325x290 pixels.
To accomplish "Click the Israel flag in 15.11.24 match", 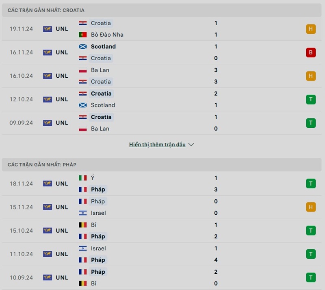I will point(83,213).
